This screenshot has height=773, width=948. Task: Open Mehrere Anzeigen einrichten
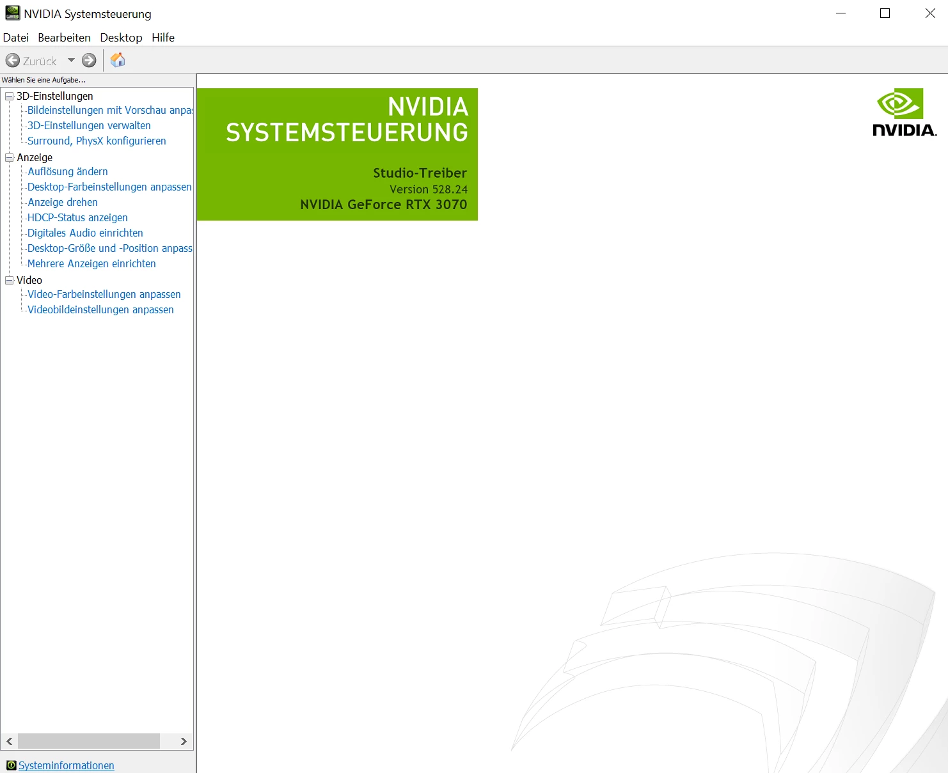(x=91, y=263)
